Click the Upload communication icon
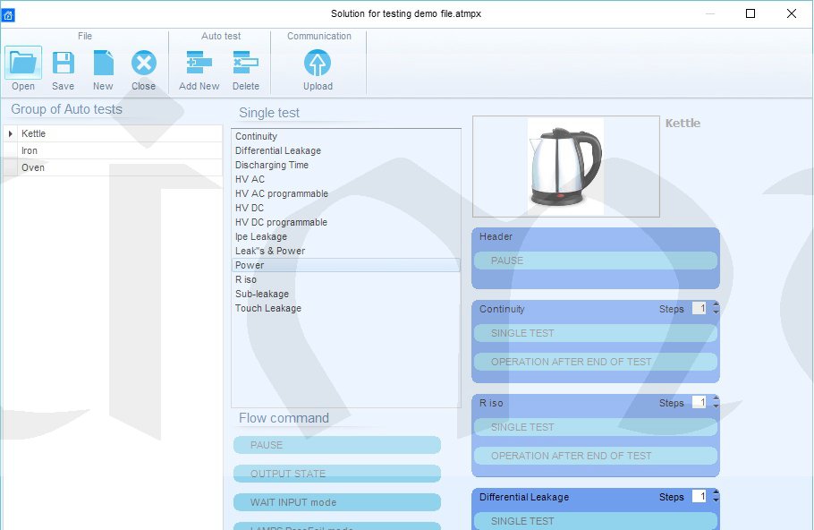814x530 pixels. click(318, 64)
